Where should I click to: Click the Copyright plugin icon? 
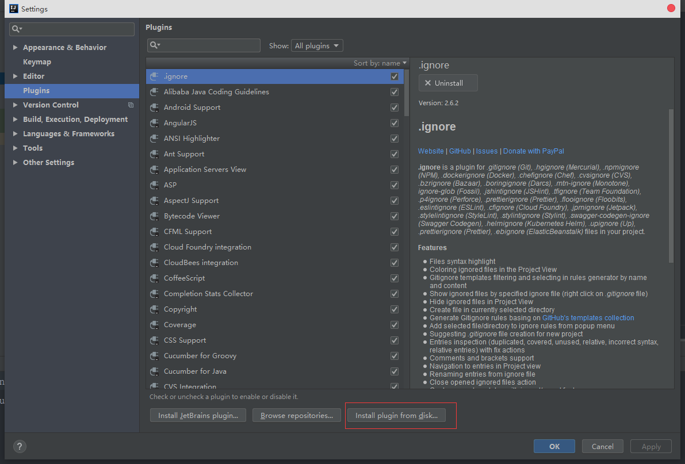[154, 309]
